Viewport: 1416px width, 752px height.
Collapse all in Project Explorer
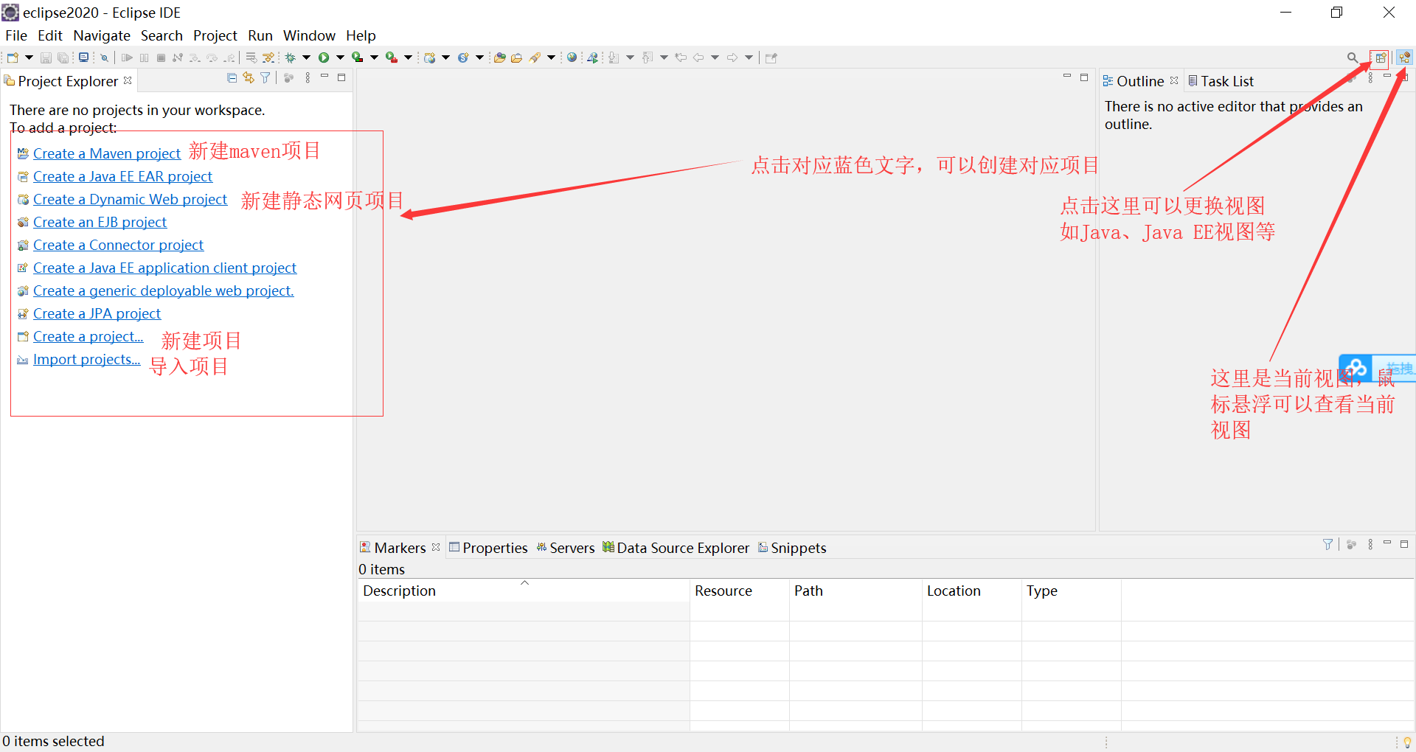[232, 77]
